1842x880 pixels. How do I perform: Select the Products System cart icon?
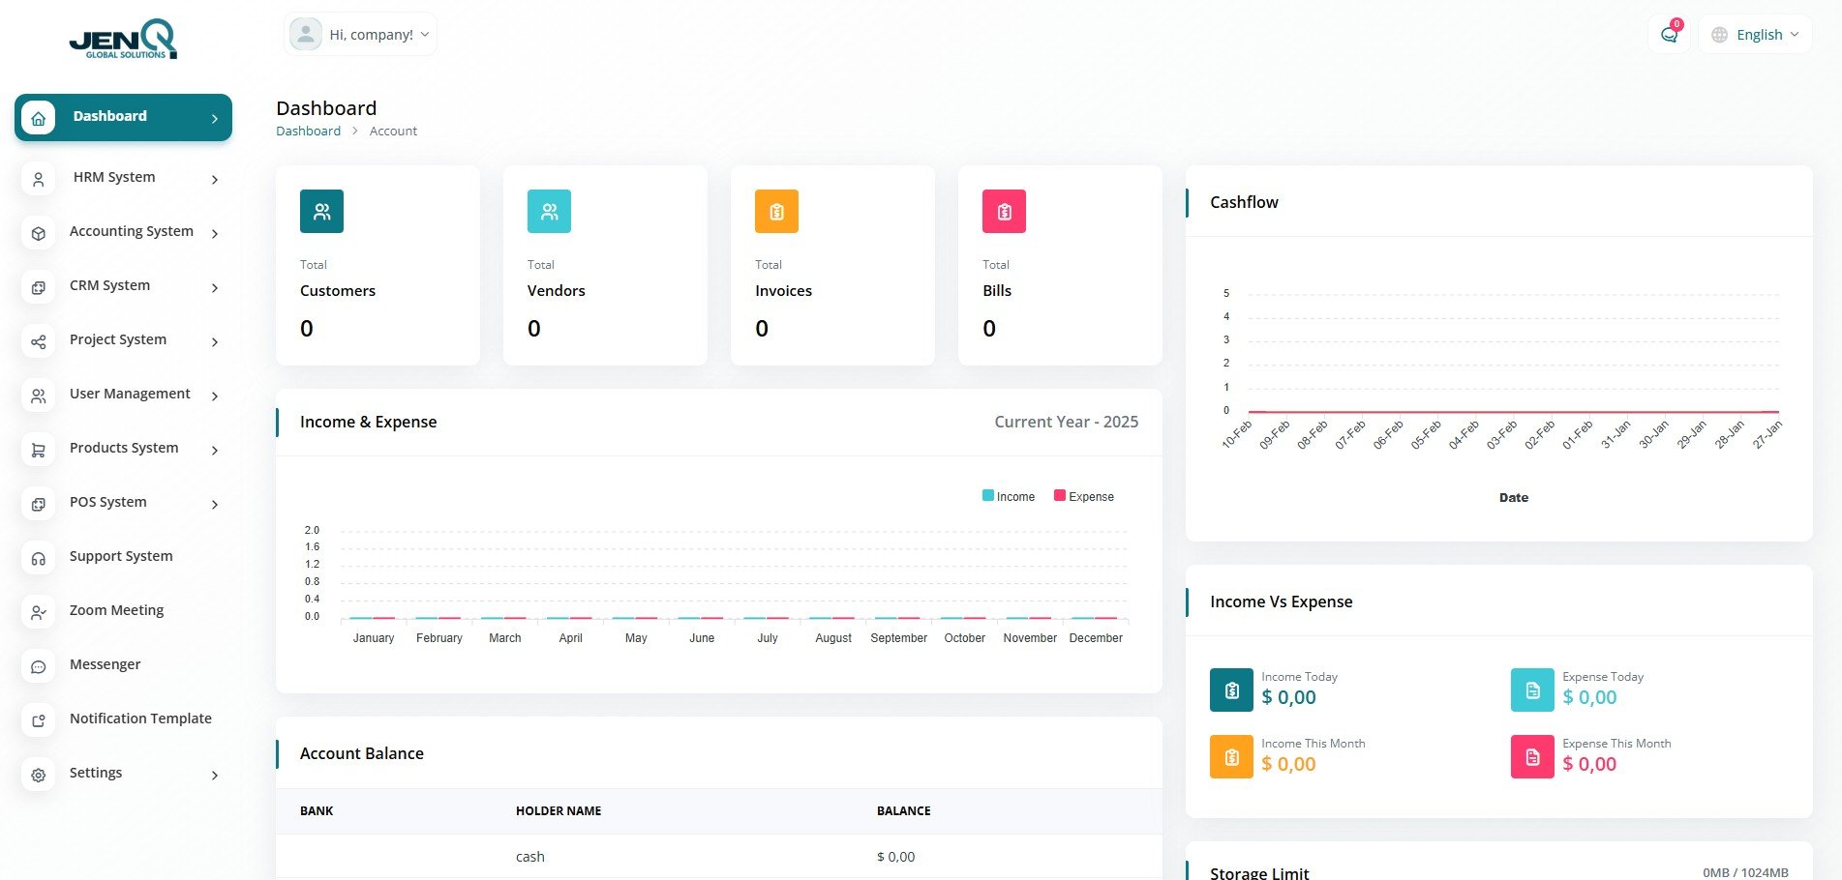[39, 451]
